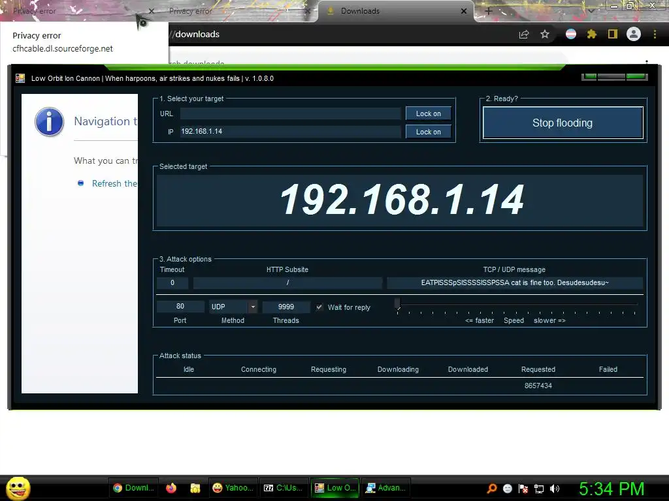Click the flag with red X tray icon
The image size is (669, 501).
coord(523,489)
